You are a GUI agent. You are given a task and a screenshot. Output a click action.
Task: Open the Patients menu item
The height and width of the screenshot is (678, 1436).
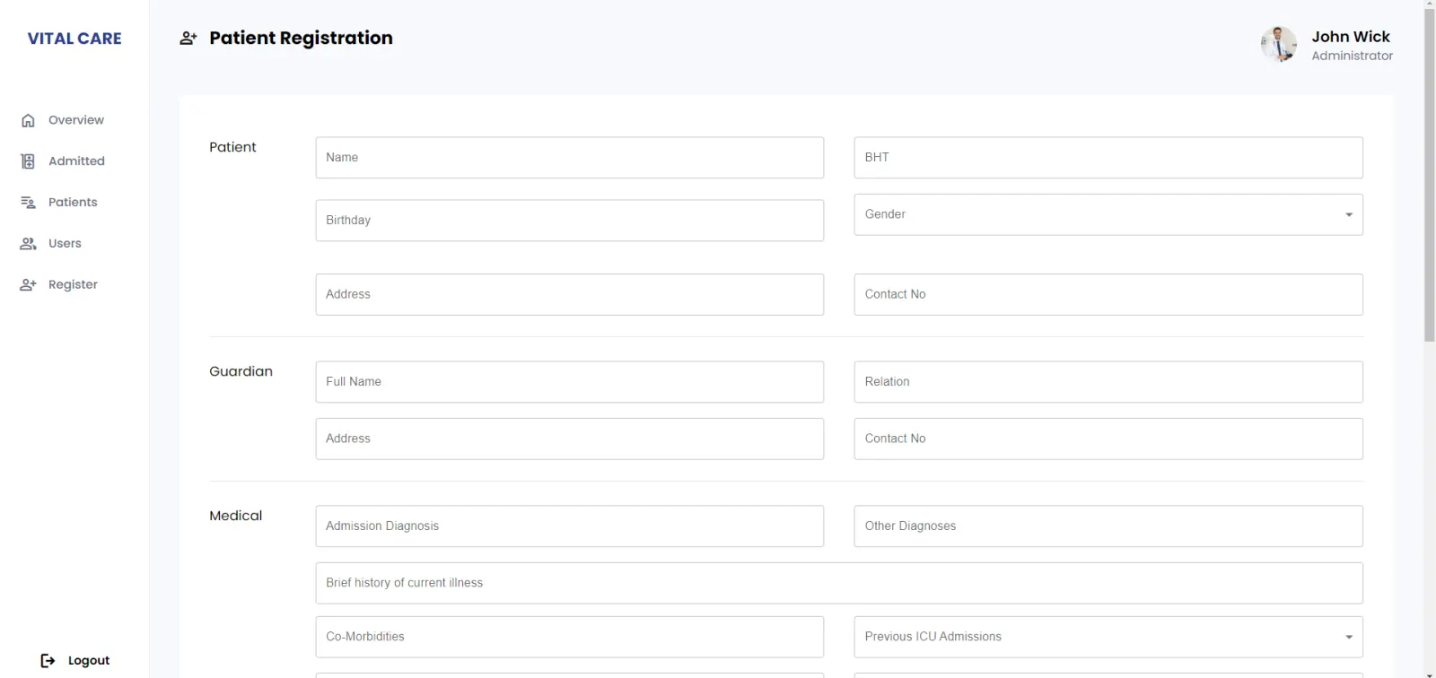tap(59, 203)
